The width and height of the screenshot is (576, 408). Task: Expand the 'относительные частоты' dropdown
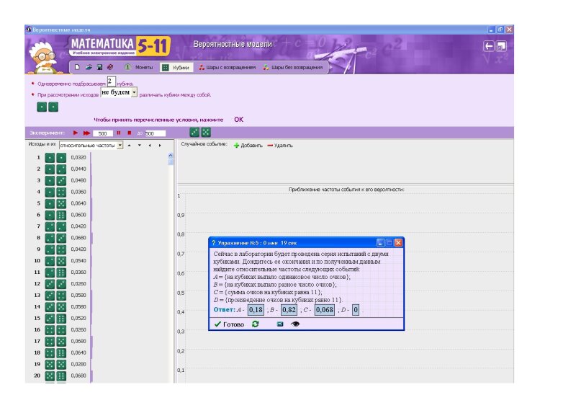[120, 145]
